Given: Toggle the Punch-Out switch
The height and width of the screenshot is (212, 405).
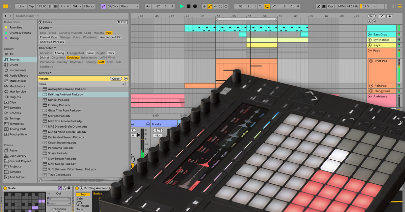Looking at the screenshot, I should point(274,6).
